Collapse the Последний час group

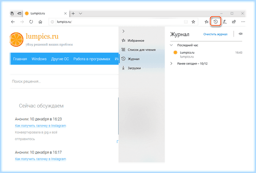[171, 45]
